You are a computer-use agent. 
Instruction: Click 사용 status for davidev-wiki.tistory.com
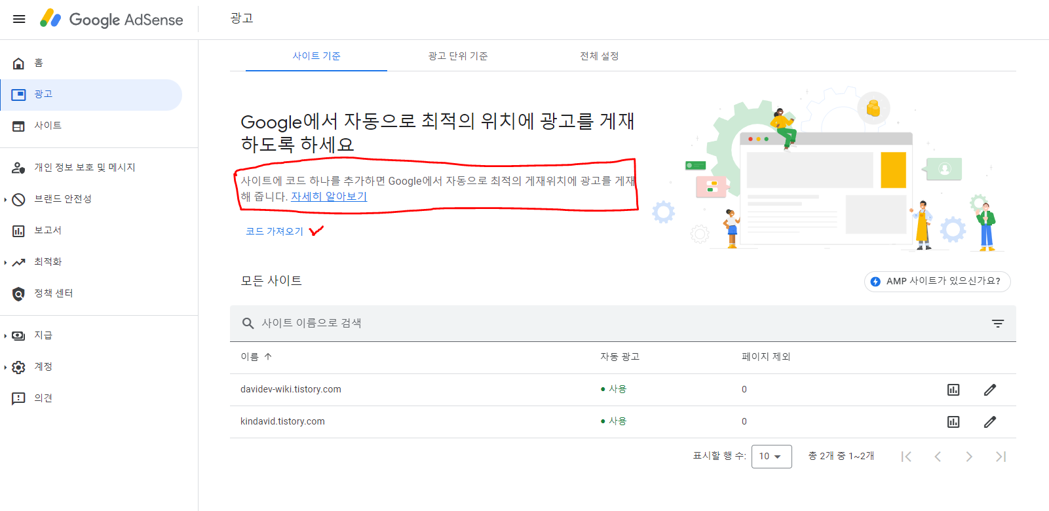[614, 389]
